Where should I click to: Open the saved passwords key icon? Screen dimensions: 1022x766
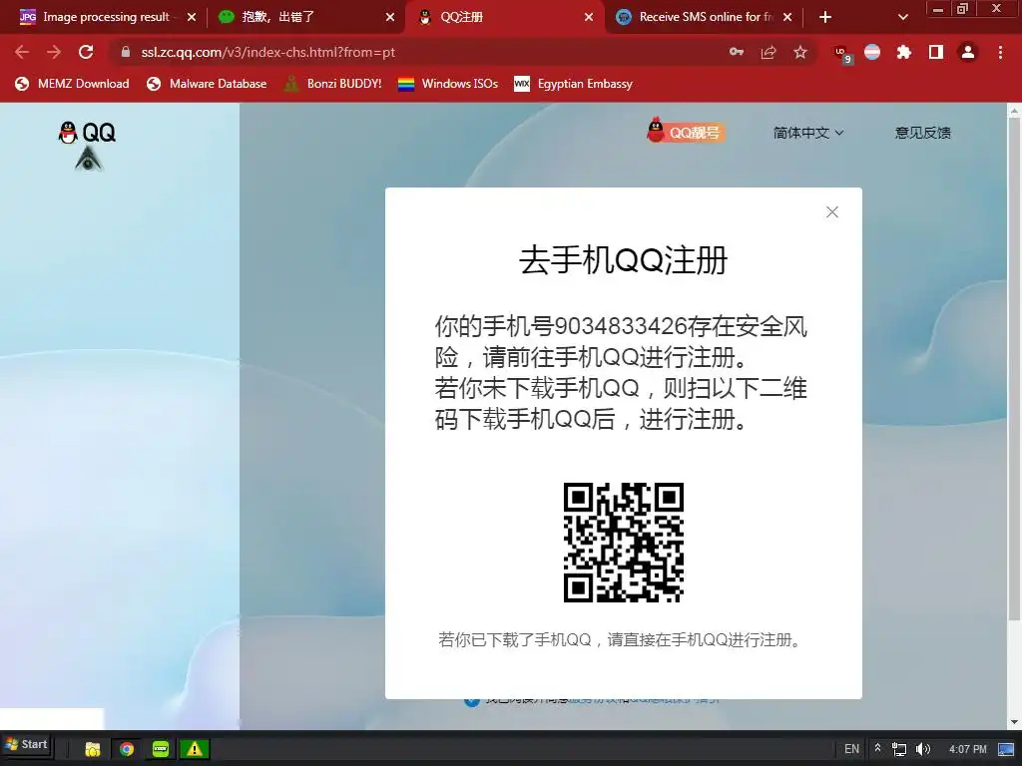737,52
